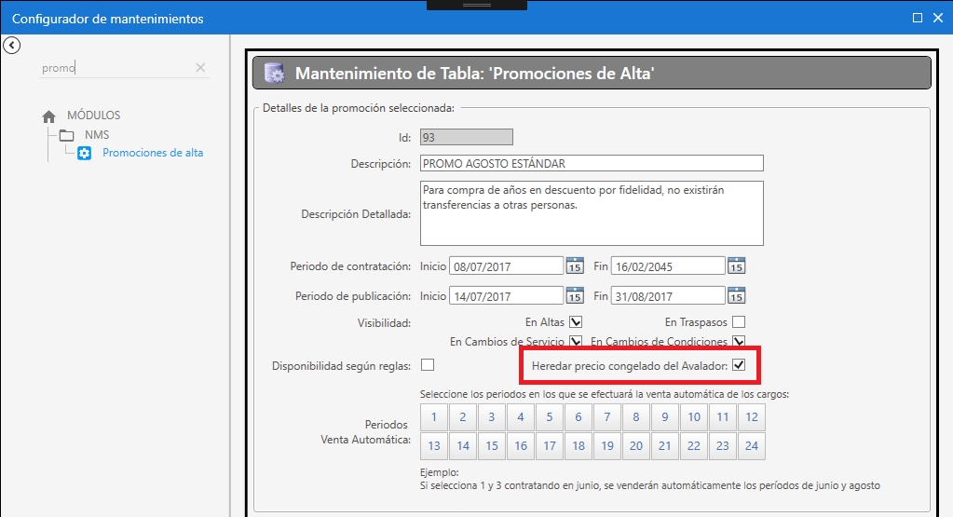Click period 16 button
953x517 pixels.
tap(521, 446)
